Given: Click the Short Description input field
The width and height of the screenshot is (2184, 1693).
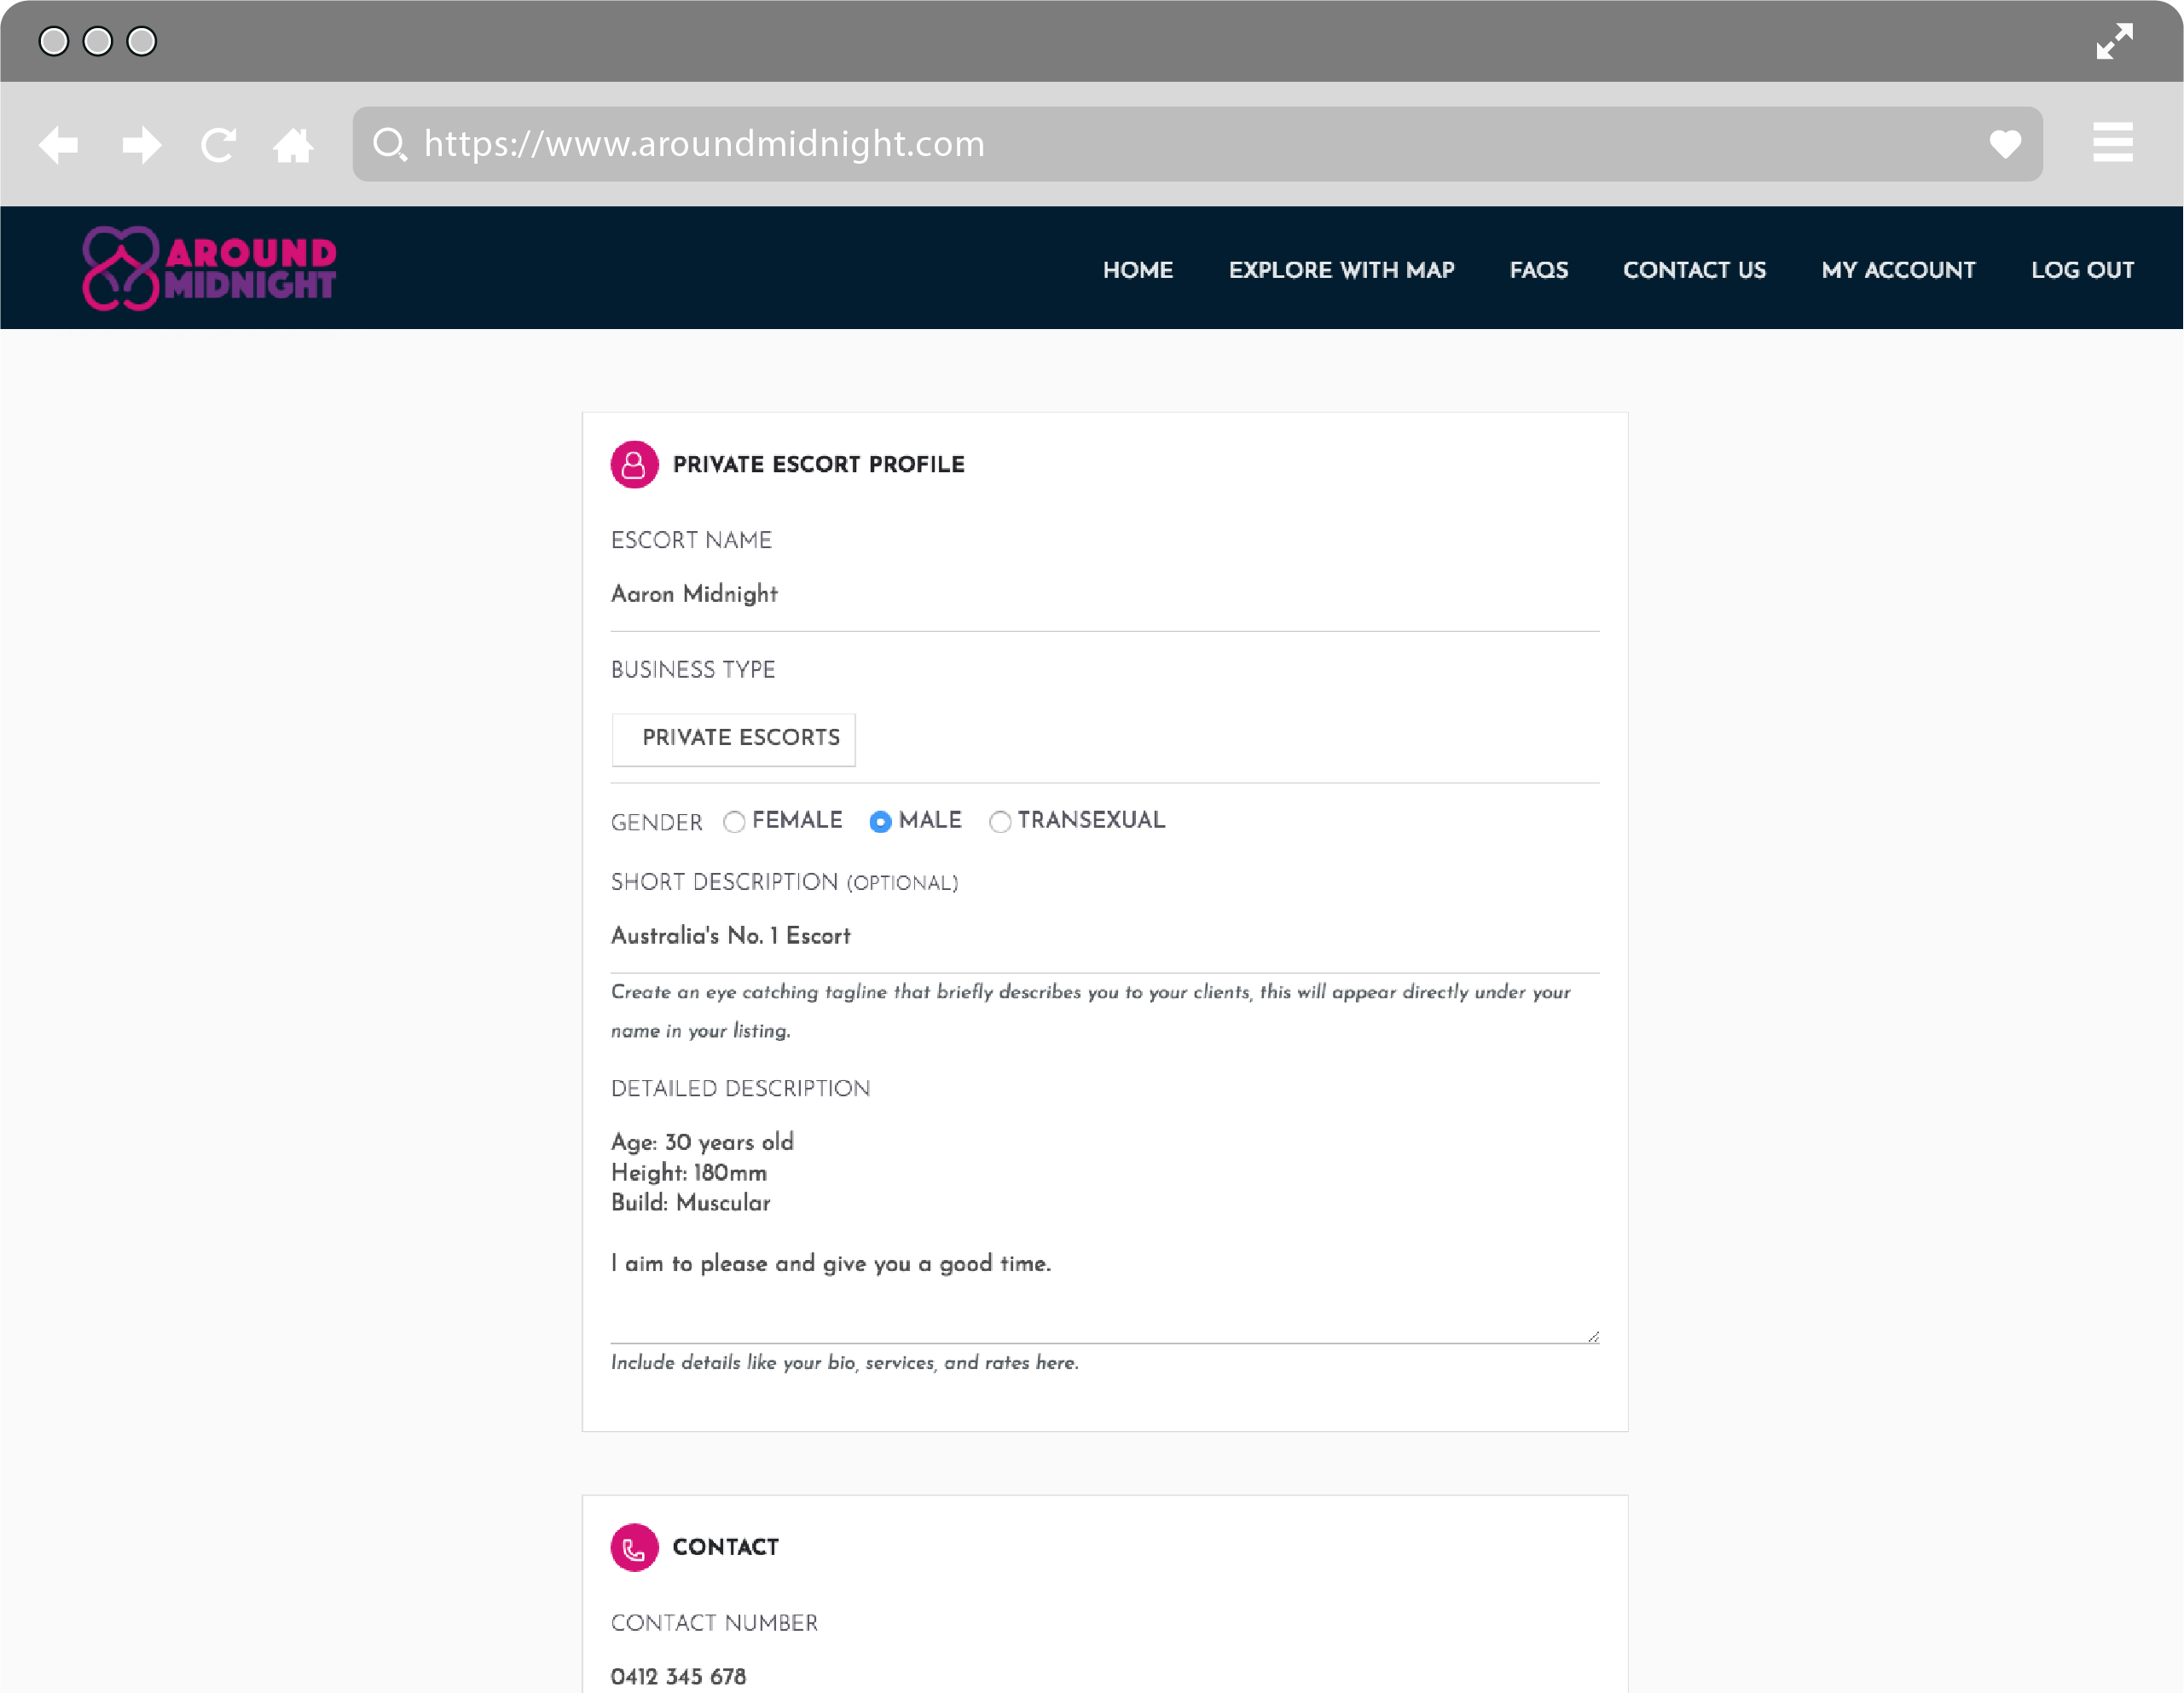Looking at the screenshot, I should pos(1104,936).
